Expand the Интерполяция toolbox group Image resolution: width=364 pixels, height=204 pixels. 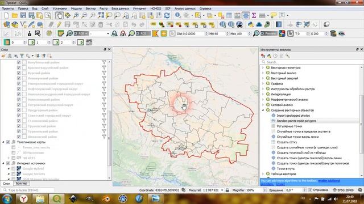click(263, 95)
